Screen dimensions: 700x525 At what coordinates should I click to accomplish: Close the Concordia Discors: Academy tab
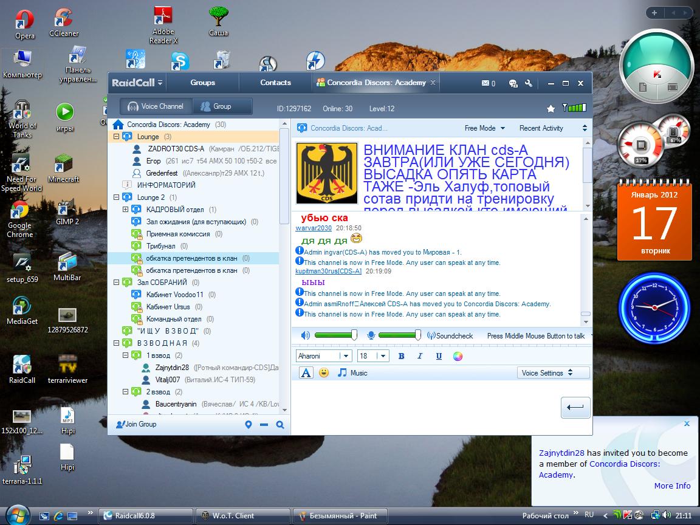point(433,83)
